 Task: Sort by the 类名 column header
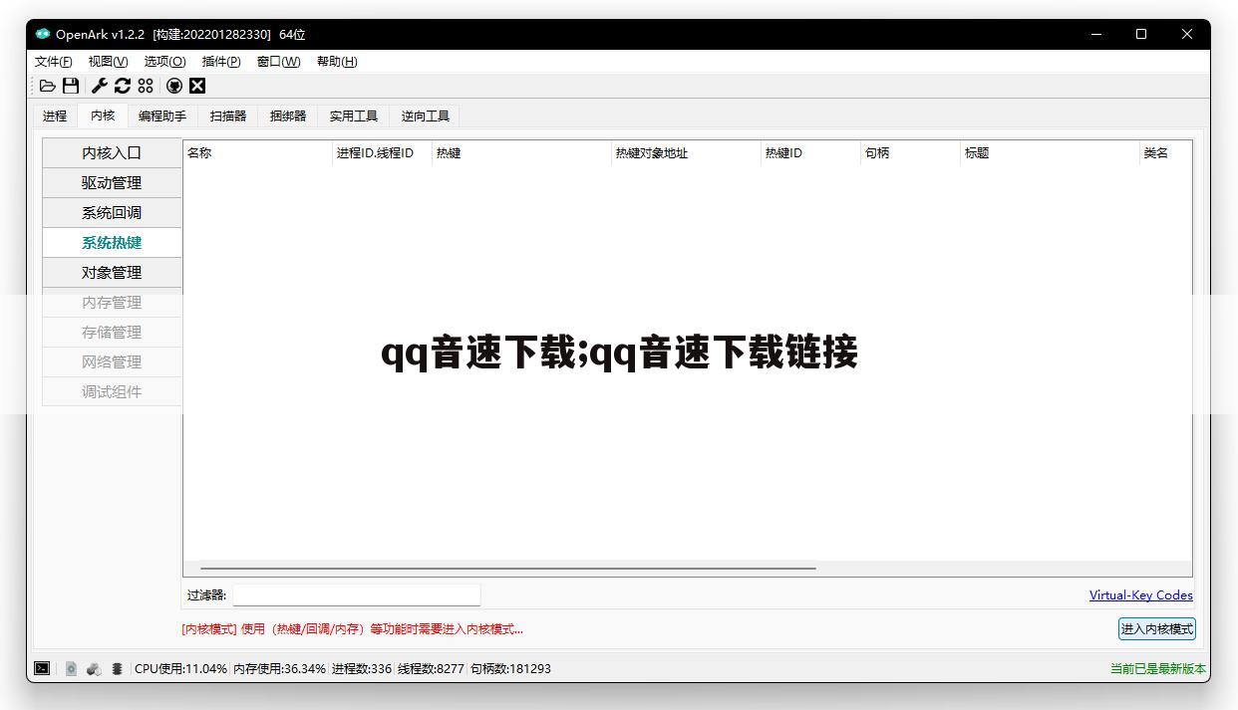[1166, 153]
